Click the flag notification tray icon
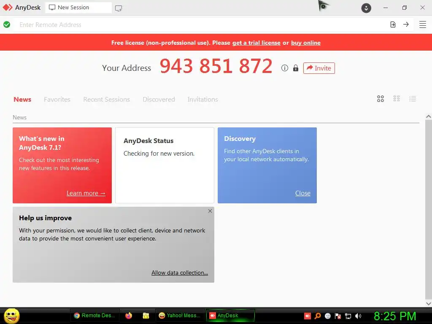The height and width of the screenshot is (324, 432). tap(338, 316)
